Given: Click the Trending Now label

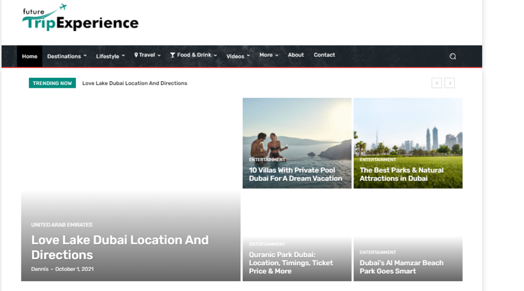Looking at the screenshot, I should pos(52,83).
